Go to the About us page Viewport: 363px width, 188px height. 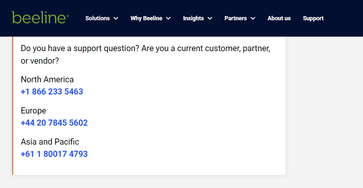[279, 18]
